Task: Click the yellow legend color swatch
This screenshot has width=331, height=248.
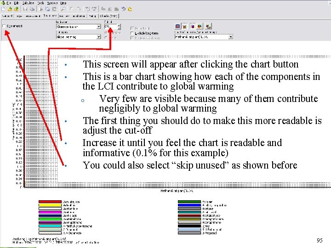Action: point(50,205)
